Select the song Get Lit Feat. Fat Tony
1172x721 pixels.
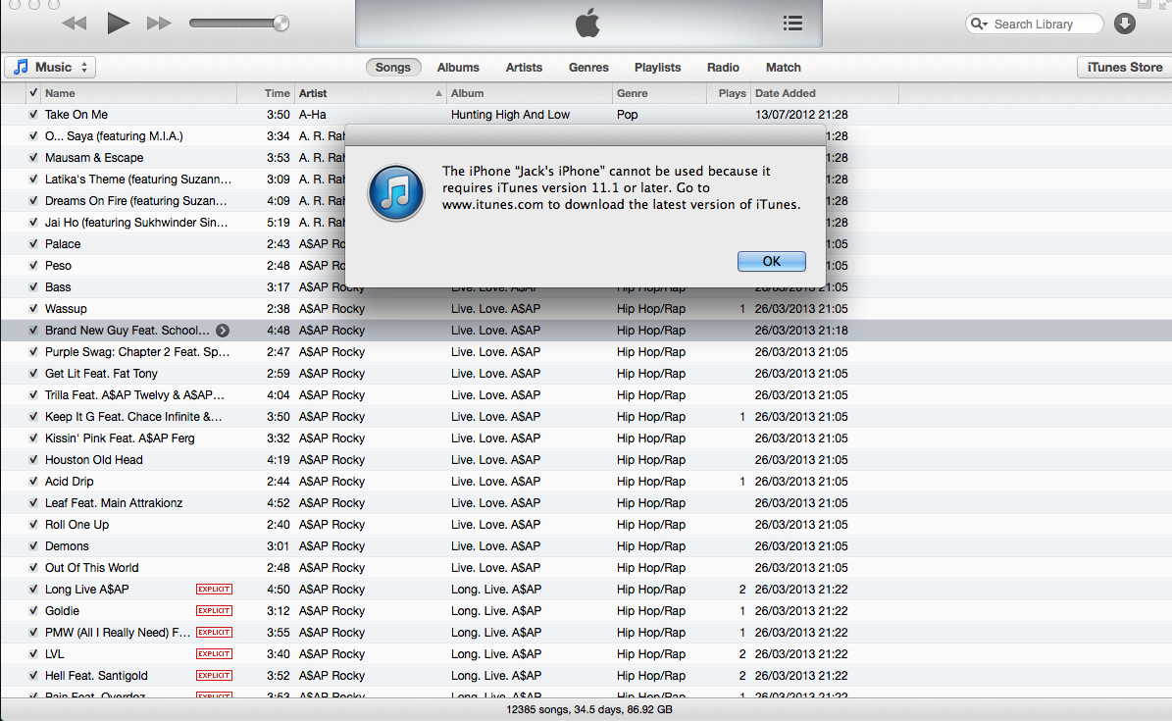tap(101, 373)
